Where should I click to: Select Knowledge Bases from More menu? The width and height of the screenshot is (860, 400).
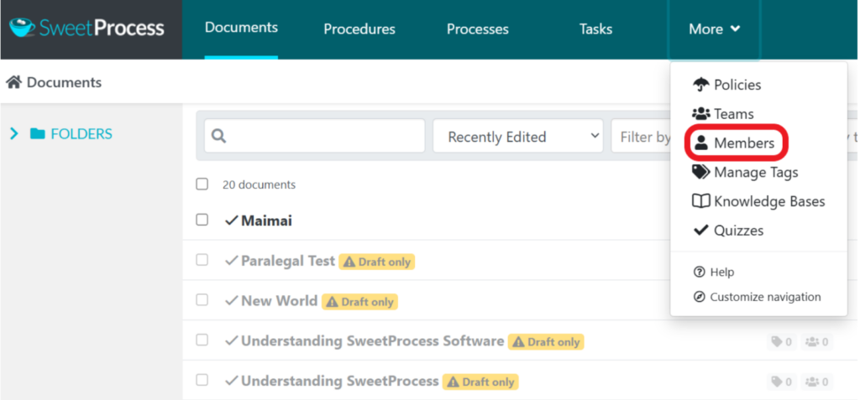(x=769, y=201)
